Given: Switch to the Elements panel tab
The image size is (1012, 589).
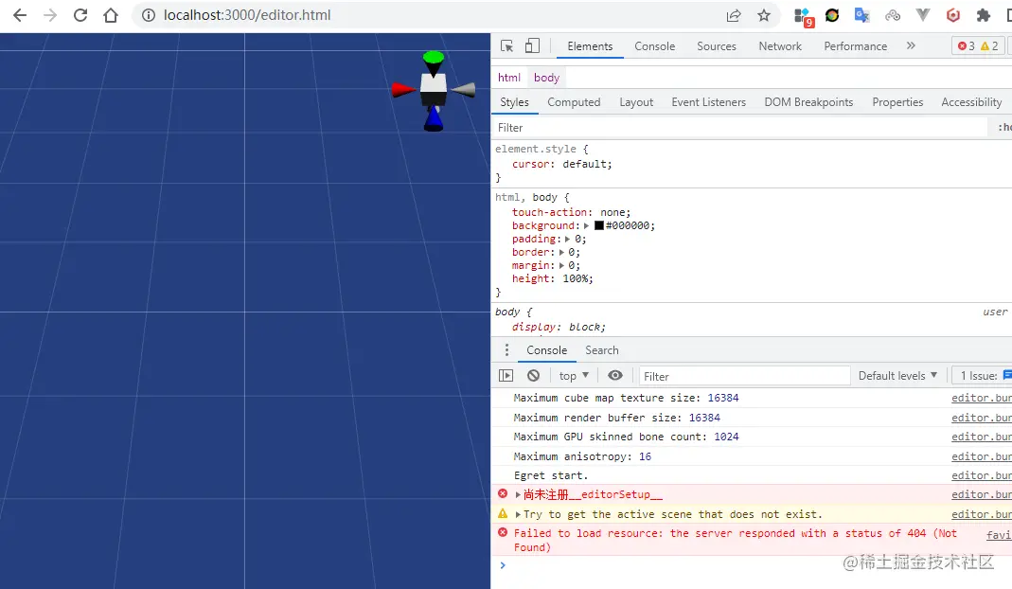Looking at the screenshot, I should pos(590,46).
